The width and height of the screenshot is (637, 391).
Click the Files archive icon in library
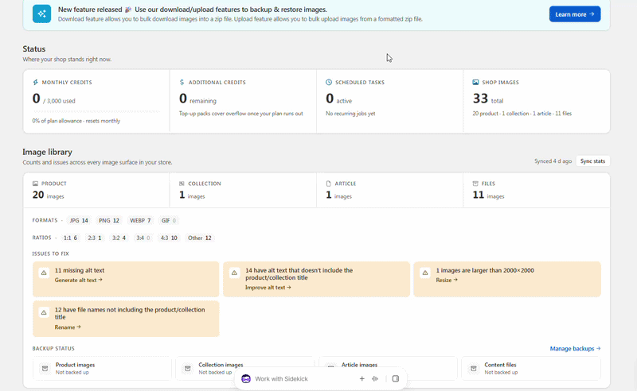coord(475,184)
